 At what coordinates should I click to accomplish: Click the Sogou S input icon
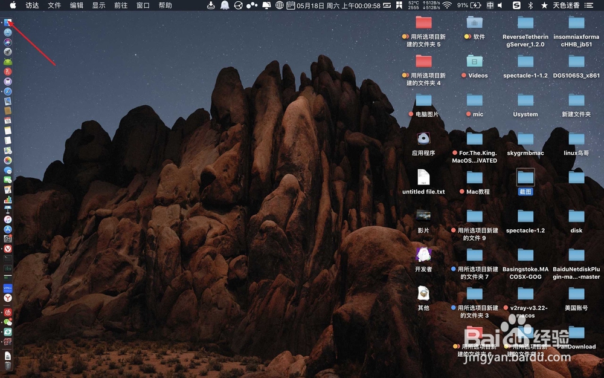(x=516, y=5)
